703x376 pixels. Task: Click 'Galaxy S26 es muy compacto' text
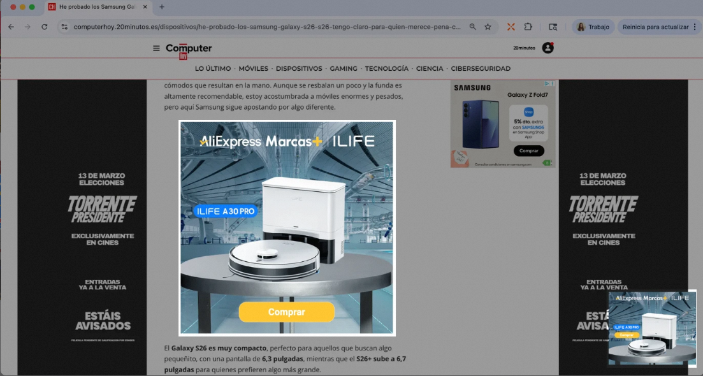click(x=219, y=348)
